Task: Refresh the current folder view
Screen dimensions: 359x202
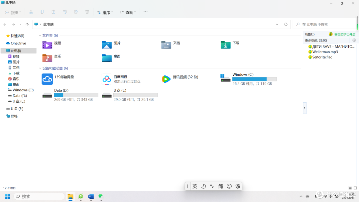Action: pyautogui.click(x=286, y=24)
